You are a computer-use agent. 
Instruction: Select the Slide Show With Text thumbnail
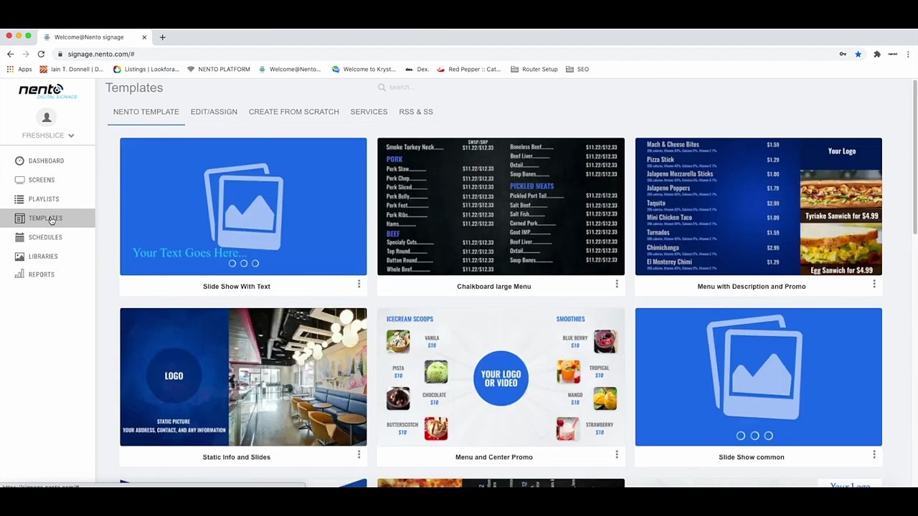243,206
